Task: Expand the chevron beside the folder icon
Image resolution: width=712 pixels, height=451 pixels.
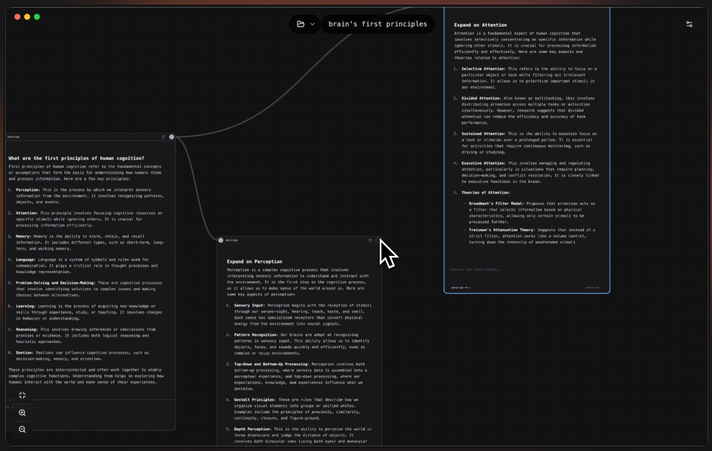Action: pos(312,24)
